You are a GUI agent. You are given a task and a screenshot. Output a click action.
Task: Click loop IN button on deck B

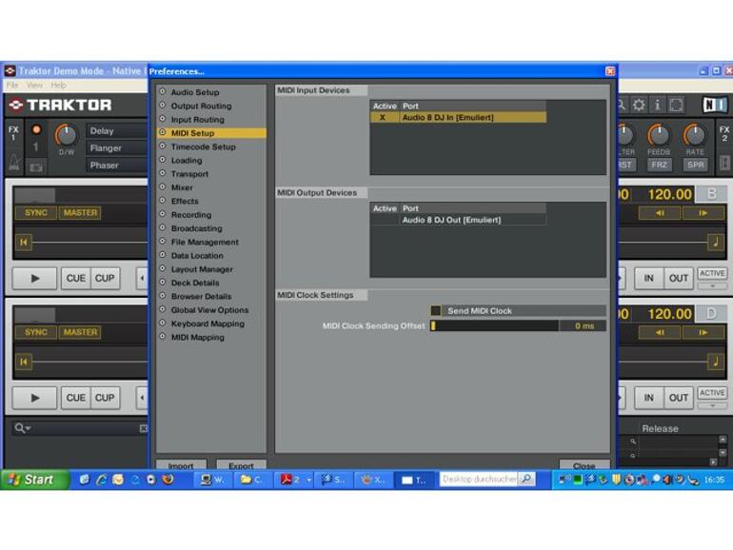pos(649,279)
